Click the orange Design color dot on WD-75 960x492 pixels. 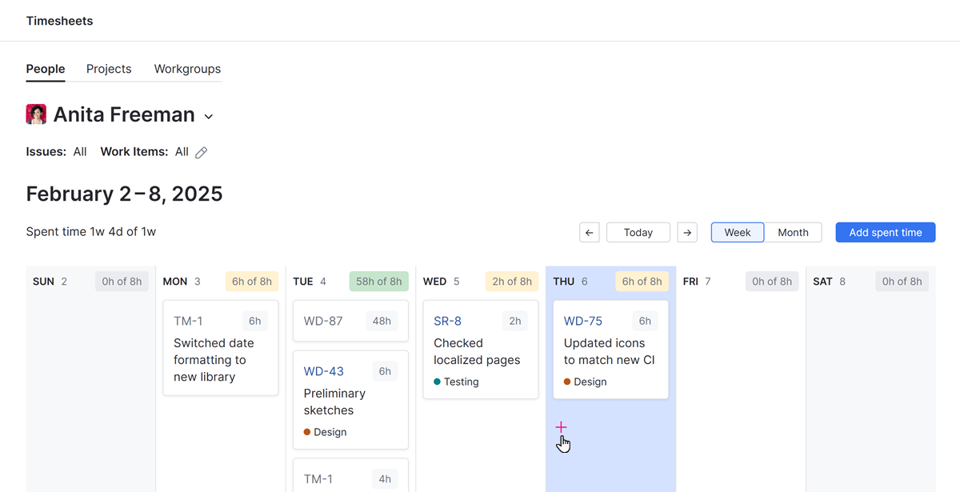[568, 382]
